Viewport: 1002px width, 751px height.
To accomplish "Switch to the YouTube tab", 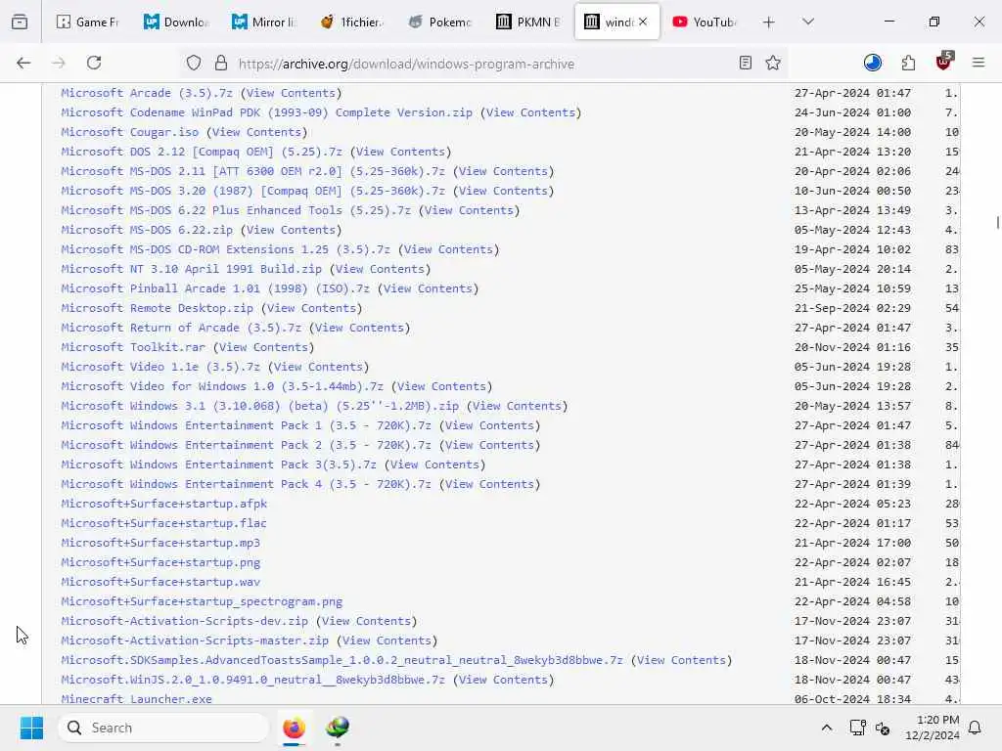I will click(x=705, y=22).
